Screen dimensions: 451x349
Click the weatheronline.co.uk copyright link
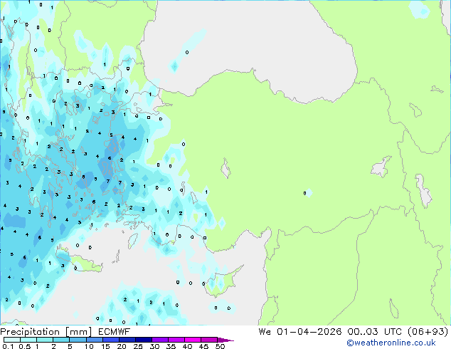pos(391,343)
